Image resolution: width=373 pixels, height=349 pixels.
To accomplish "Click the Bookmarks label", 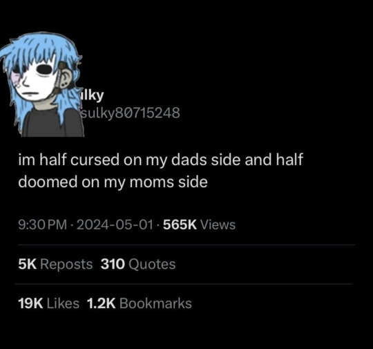I will (155, 303).
